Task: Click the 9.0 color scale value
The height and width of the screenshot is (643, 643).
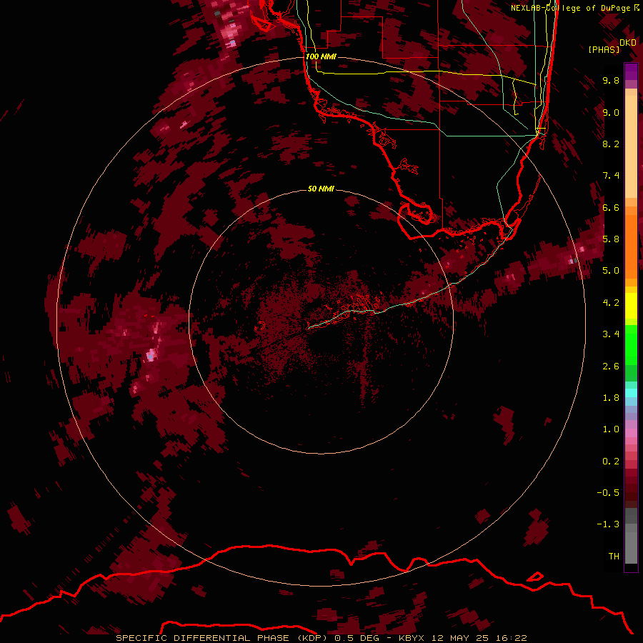Action: (x=611, y=112)
